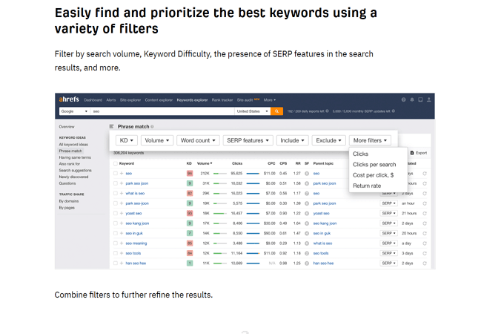504x334 pixels.
Task: Open the United States country dropdown
Action: click(x=252, y=111)
